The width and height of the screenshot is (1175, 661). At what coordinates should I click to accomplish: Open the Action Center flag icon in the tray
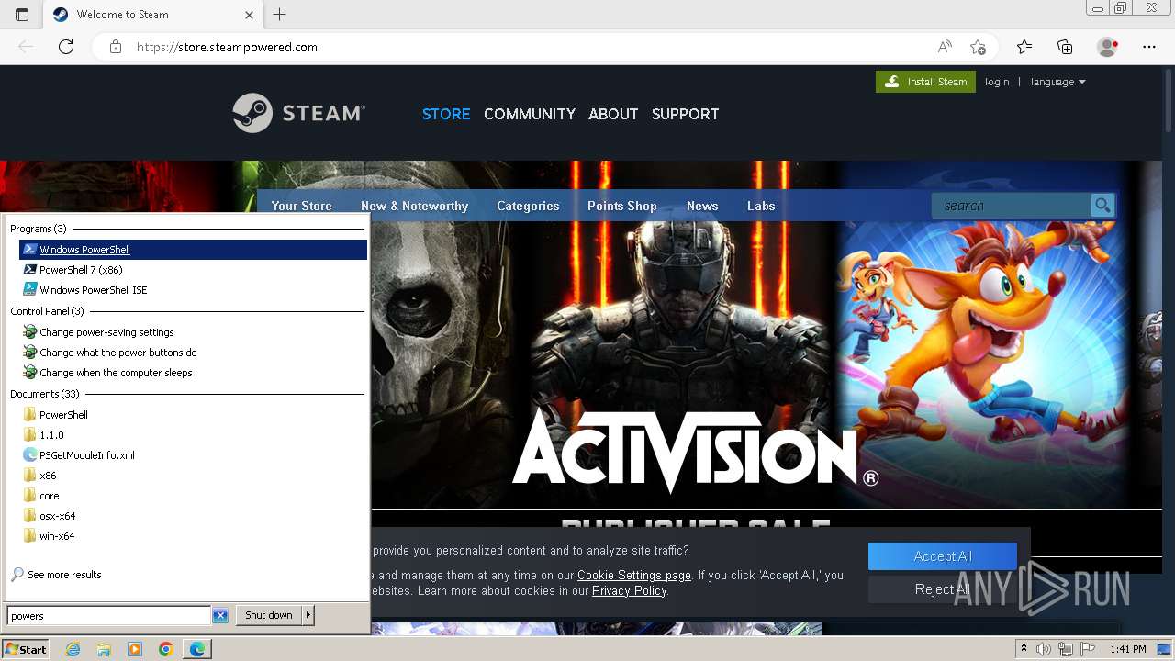tap(1089, 649)
